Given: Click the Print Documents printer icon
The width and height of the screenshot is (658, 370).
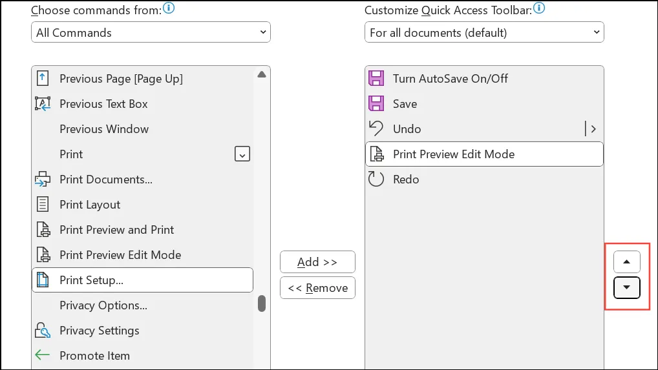Looking at the screenshot, I should coord(43,179).
